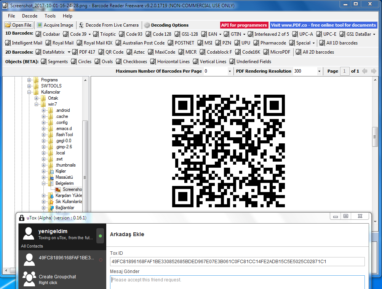Toggle the PDF 417 barcode type

click(x=83, y=52)
